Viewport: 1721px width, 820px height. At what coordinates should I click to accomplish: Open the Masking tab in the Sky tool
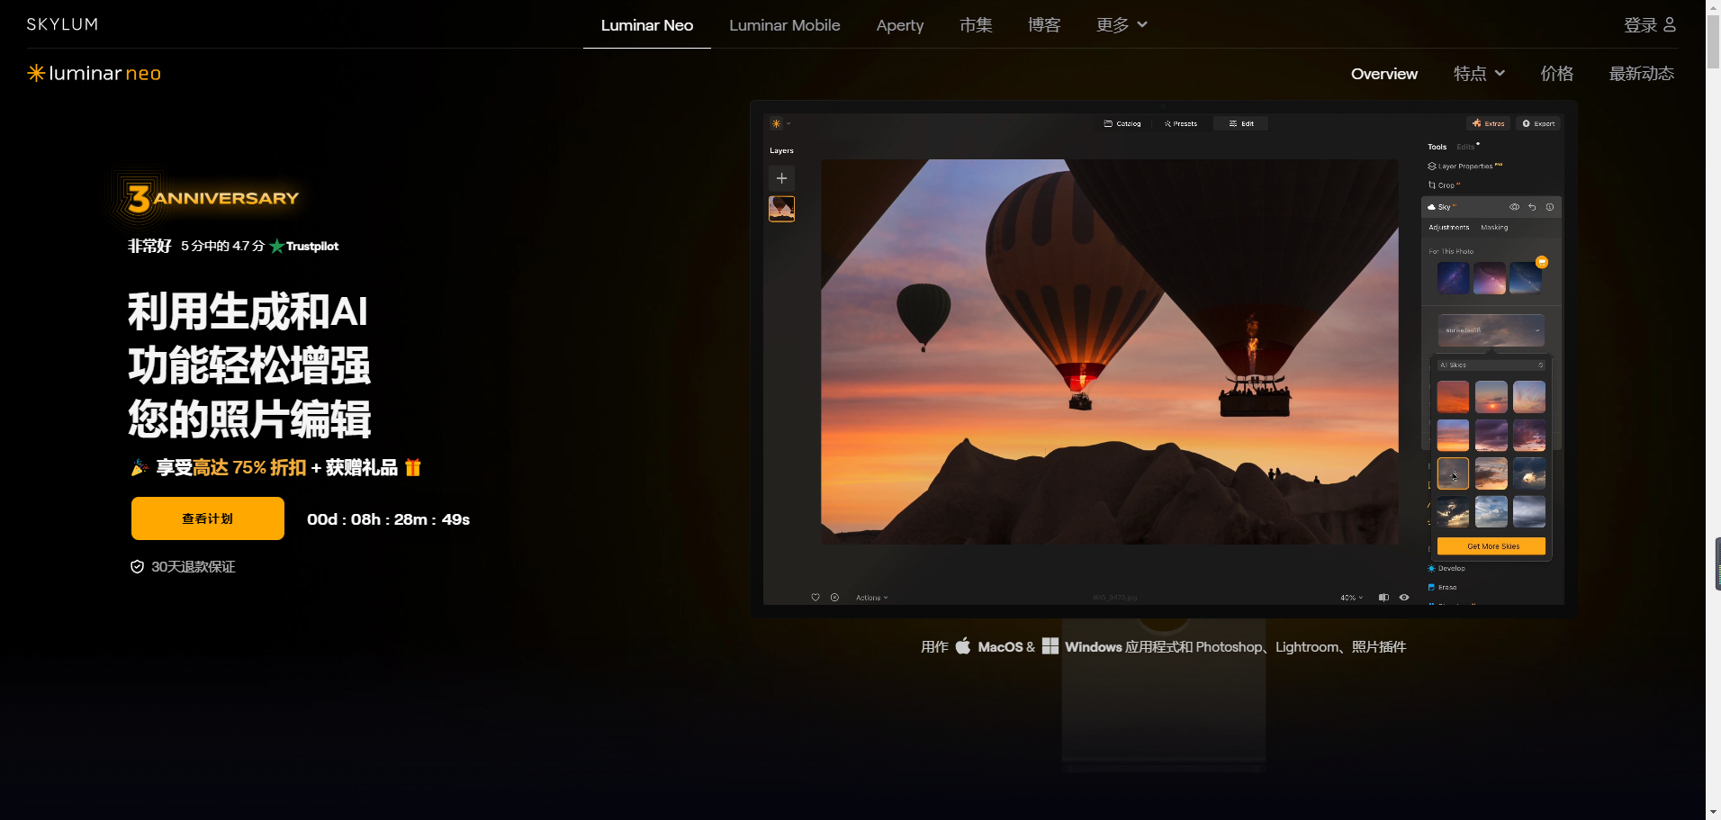point(1494,228)
